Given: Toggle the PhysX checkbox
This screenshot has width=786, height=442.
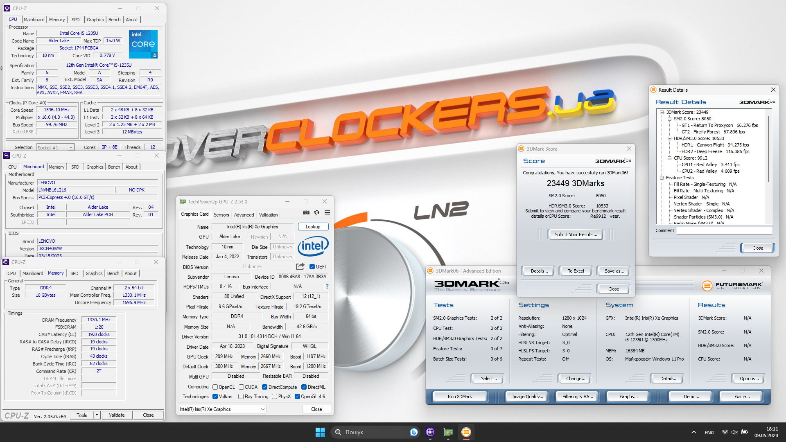Looking at the screenshot, I should coord(274,396).
